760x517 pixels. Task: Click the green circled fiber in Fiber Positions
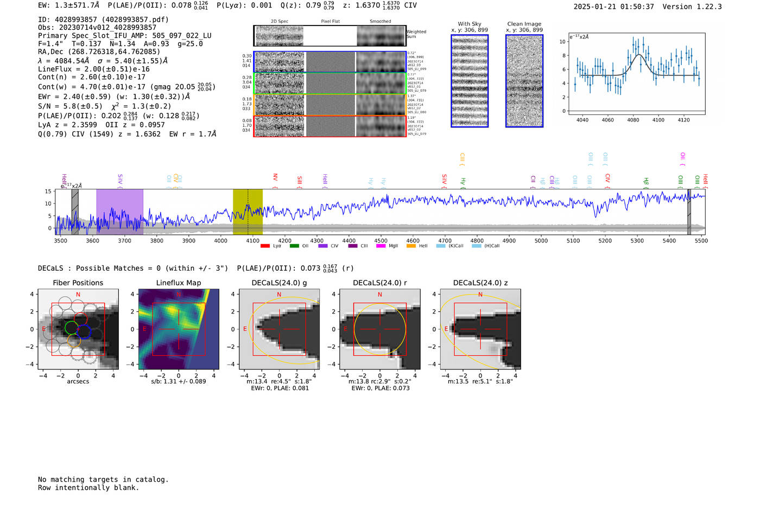71,328
